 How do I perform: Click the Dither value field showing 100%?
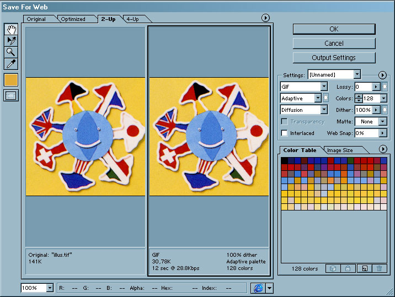[363, 110]
